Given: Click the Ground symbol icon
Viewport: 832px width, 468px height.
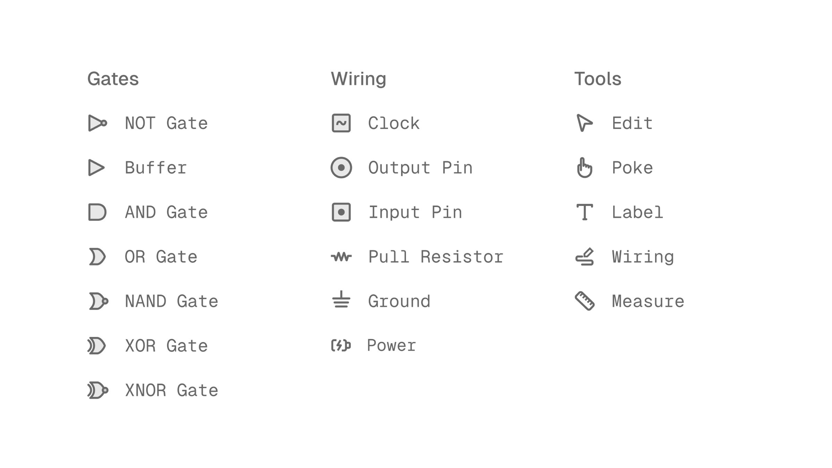Looking at the screenshot, I should click(x=341, y=300).
